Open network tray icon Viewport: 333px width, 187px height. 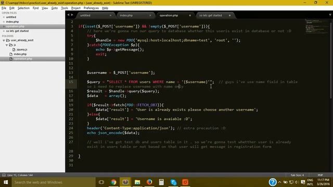[x=291, y=182]
